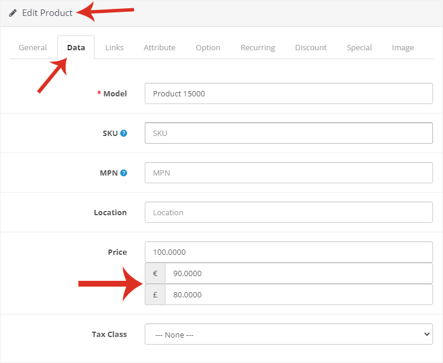Click into the Model input field
This screenshot has width=443, height=363.
tap(288, 93)
